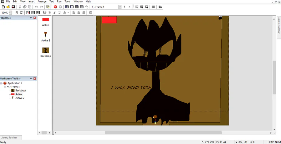Open the Arrange menu

click(42, 2)
